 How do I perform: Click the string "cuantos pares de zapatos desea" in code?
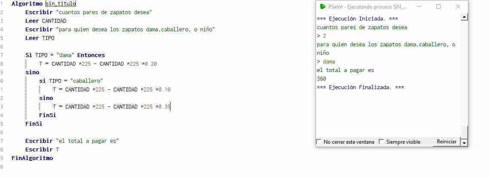104,12
